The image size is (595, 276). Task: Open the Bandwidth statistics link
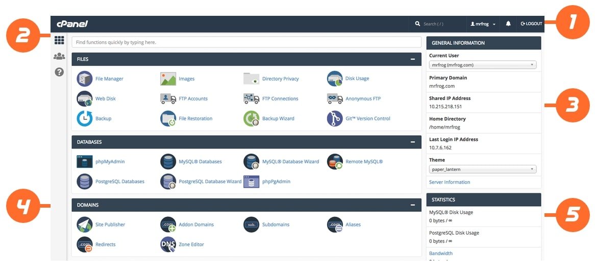tap(441, 253)
